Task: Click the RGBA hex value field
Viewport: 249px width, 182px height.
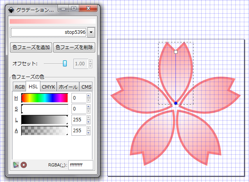Action: click(x=81, y=165)
